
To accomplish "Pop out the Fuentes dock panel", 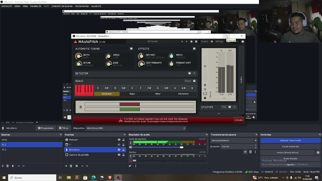I will coord(124,135).
